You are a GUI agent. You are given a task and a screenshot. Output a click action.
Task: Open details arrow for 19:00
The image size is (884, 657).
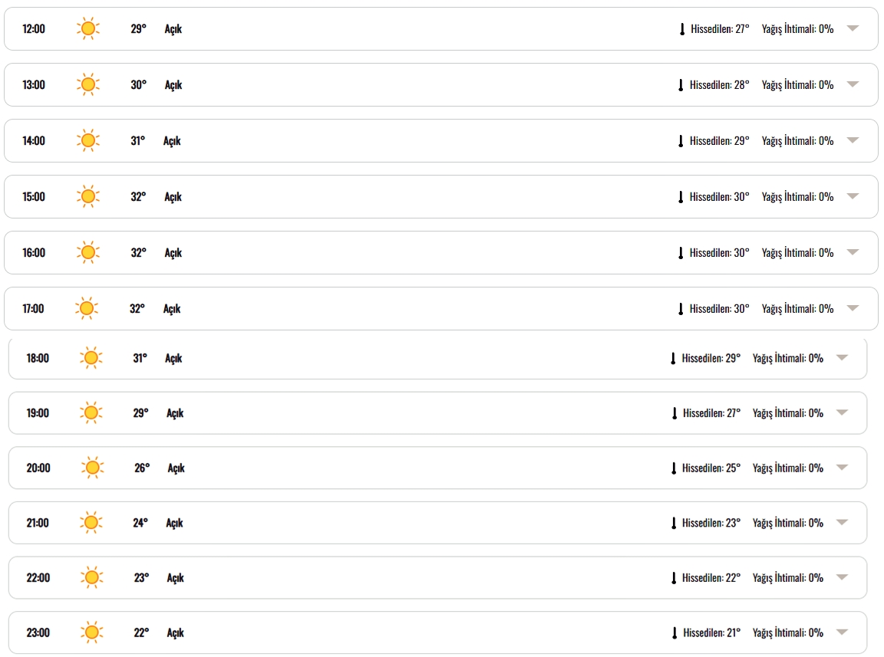click(843, 412)
